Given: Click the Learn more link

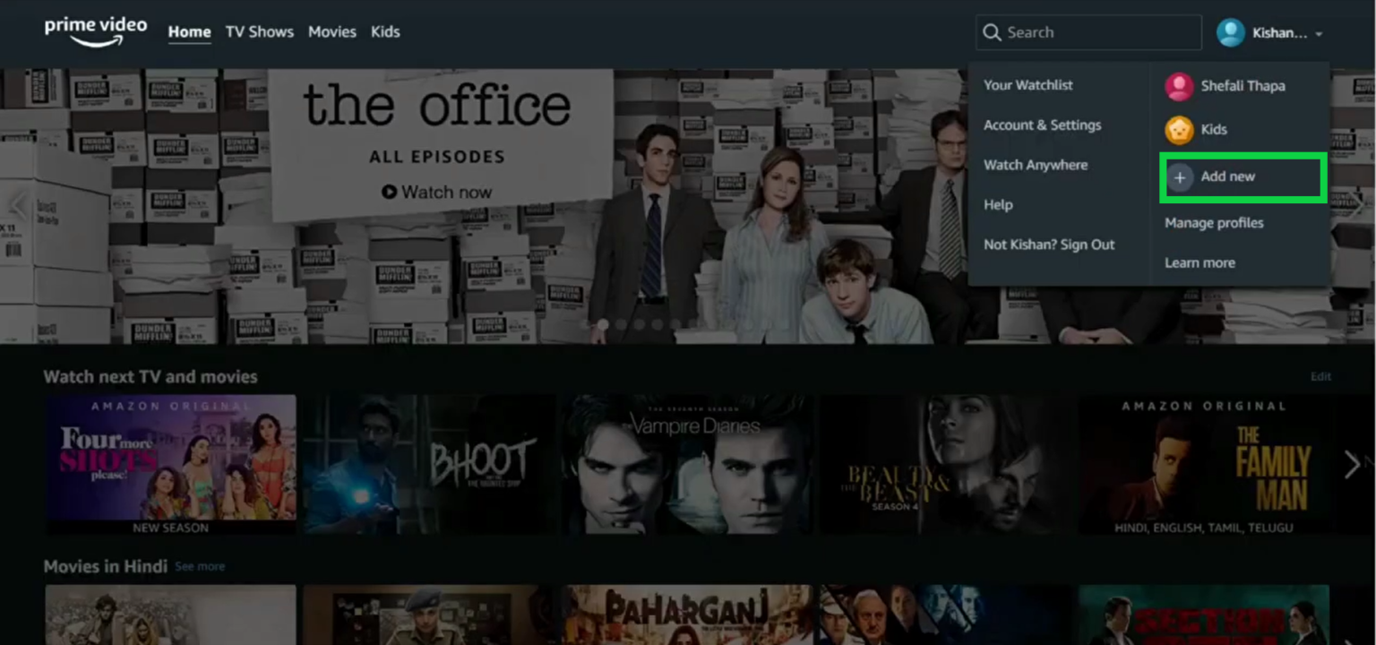Looking at the screenshot, I should (x=1200, y=262).
